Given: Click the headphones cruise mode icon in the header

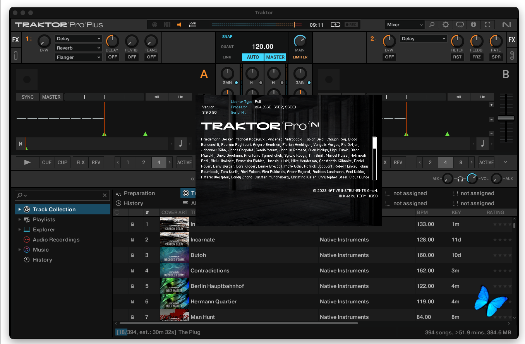Looking at the screenshot, I should click(x=460, y=24).
